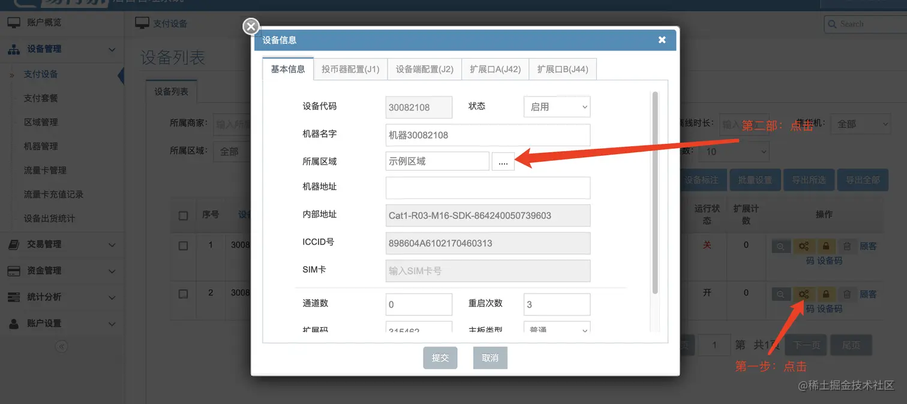Click the gear settings icon for second device
907x404 pixels.
click(804, 294)
